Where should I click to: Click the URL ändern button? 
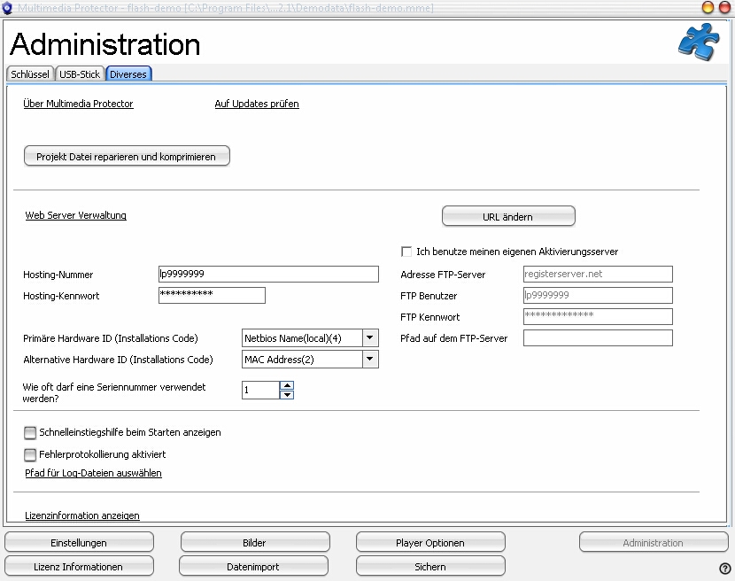coord(508,216)
